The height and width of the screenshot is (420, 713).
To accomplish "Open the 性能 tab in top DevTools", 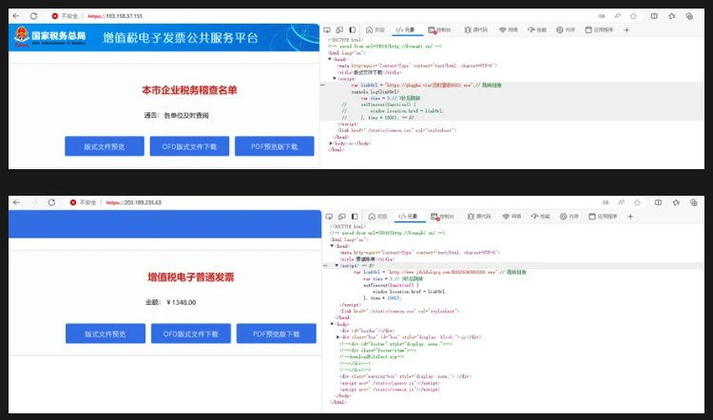I will pyautogui.click(x=536, y=30).
